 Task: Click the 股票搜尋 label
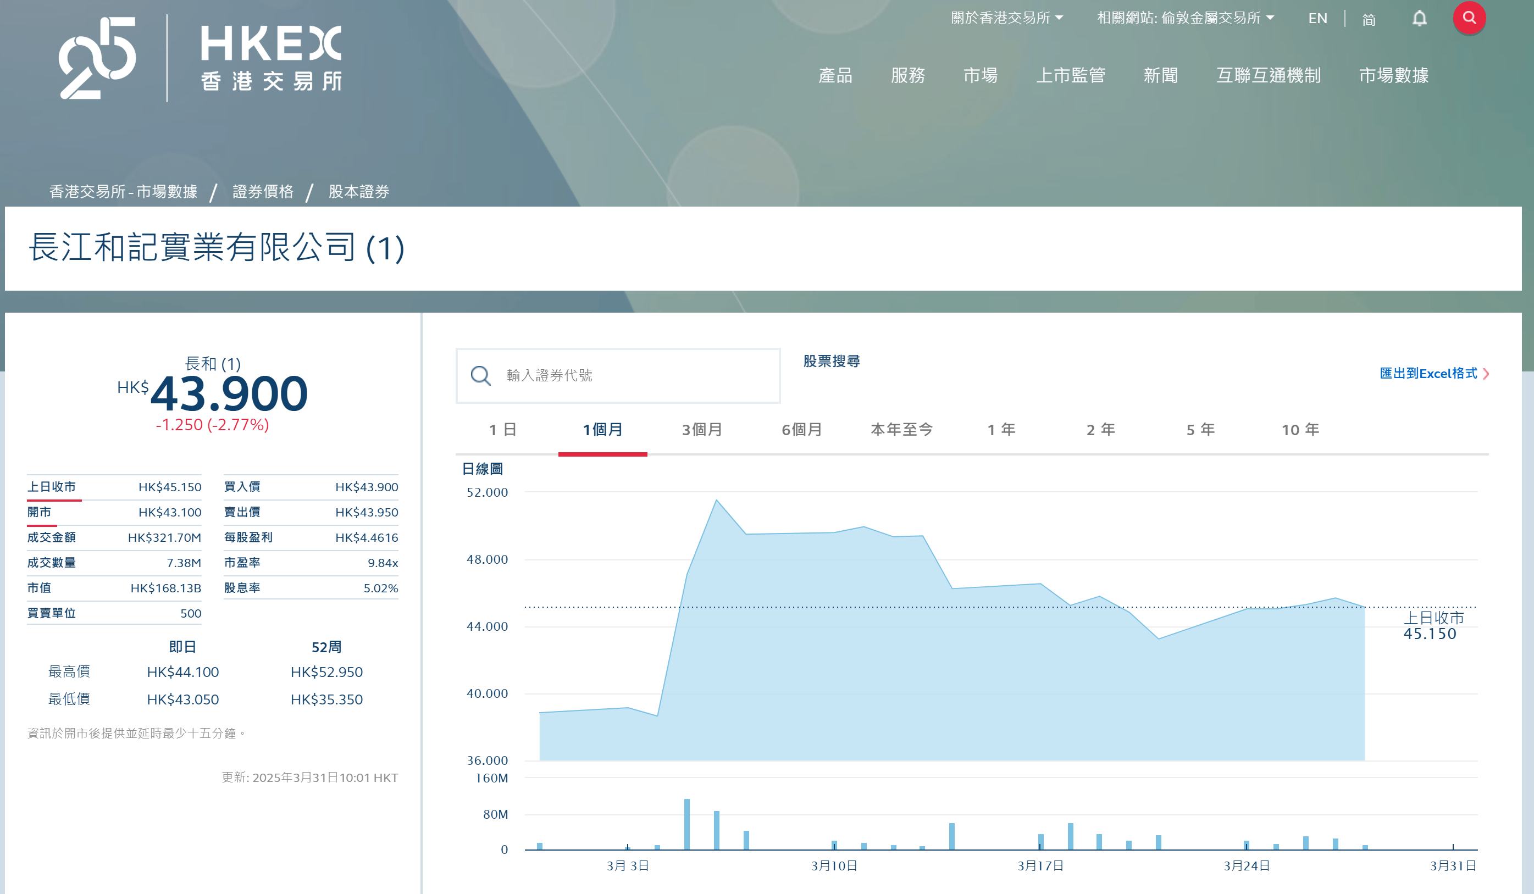click(x=832, y=362)
